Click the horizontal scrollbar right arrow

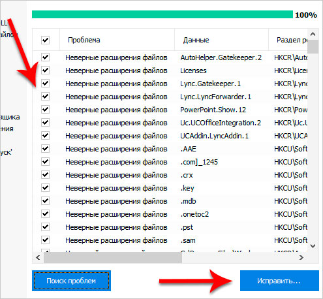301,258
